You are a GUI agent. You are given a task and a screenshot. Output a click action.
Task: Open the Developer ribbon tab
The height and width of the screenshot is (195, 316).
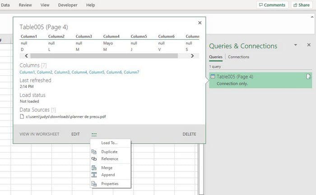[68, 5]
